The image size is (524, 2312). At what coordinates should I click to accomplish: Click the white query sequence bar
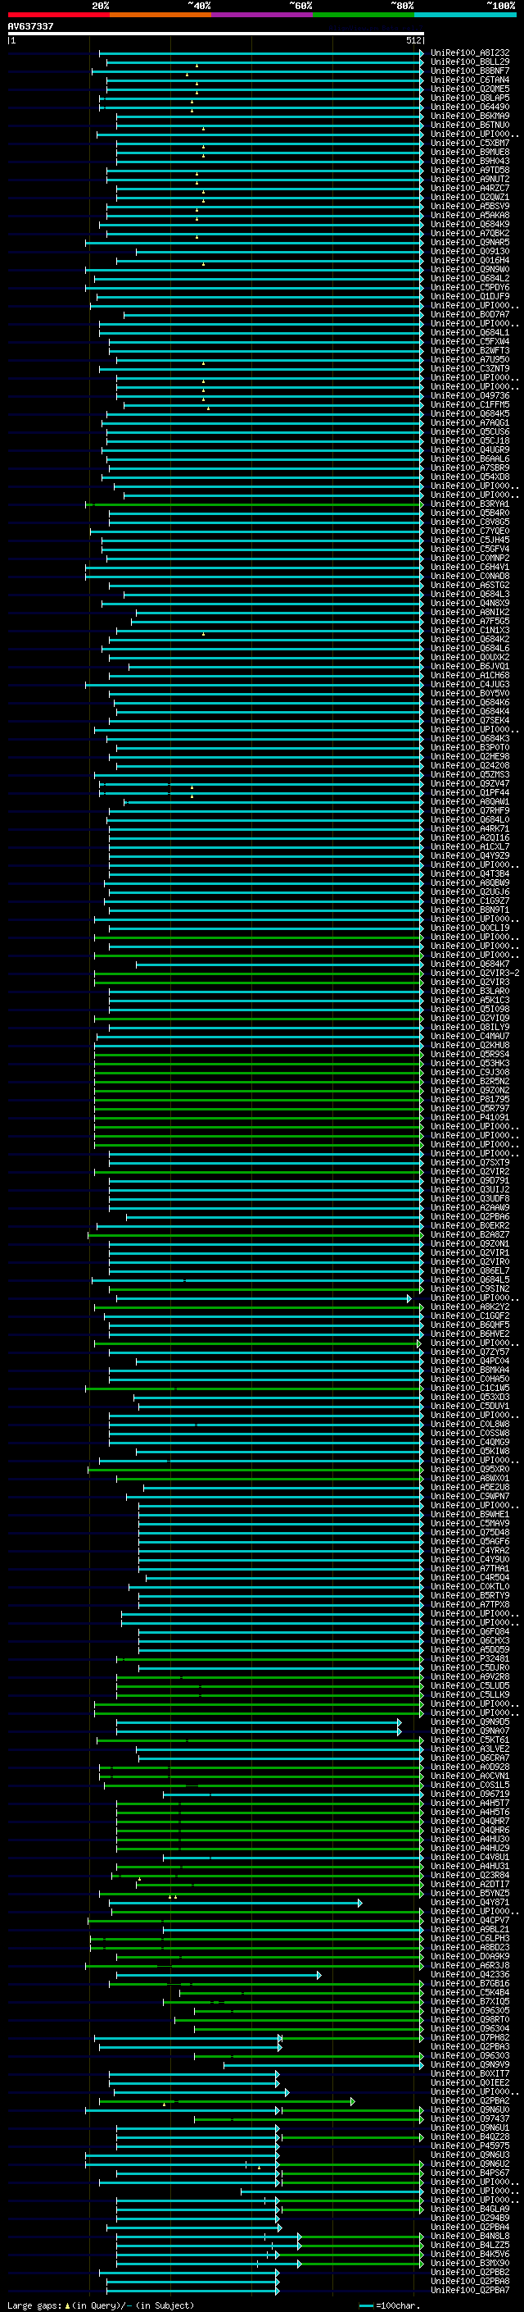[x=216, y=33]
